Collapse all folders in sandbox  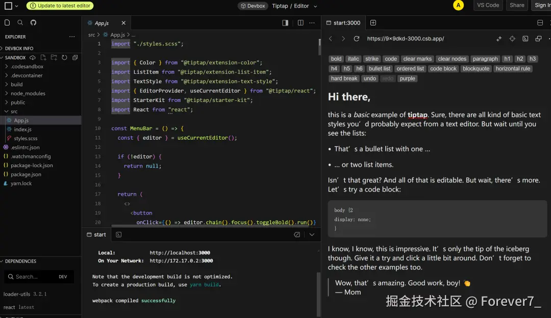point(75,58)
